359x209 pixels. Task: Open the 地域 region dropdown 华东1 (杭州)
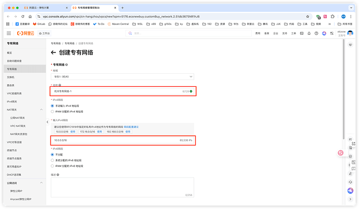pos(122,76)
